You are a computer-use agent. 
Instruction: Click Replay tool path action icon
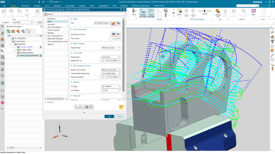82,107
